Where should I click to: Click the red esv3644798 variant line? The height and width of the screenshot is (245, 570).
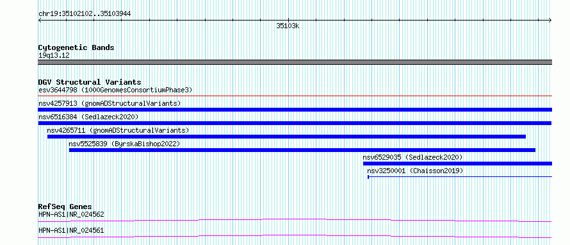[x=295, y=96]
